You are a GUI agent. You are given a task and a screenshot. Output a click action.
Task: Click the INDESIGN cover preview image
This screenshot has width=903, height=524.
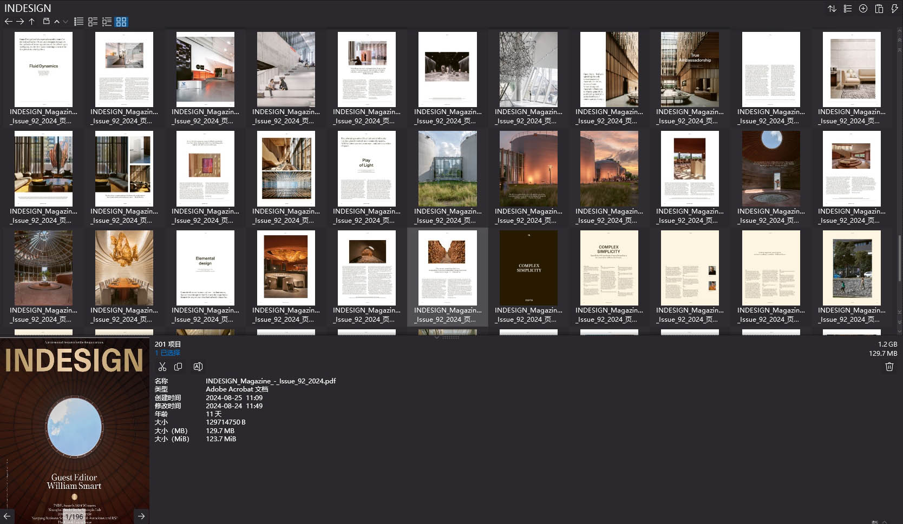pyautogui.click(x=74, y=430)
